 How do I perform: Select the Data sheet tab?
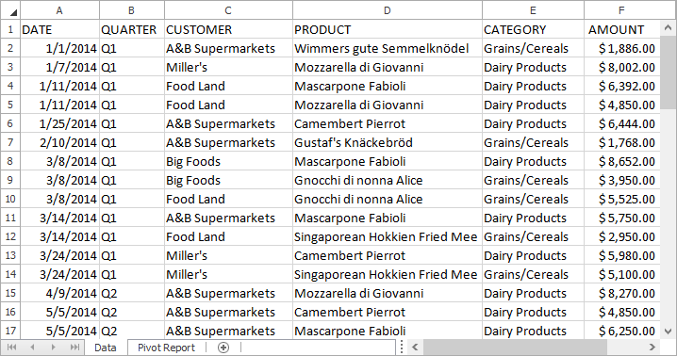pos(106,348)
